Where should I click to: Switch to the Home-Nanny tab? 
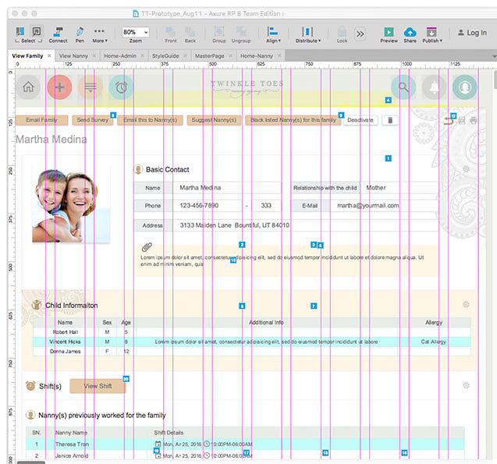pos(257,55)
